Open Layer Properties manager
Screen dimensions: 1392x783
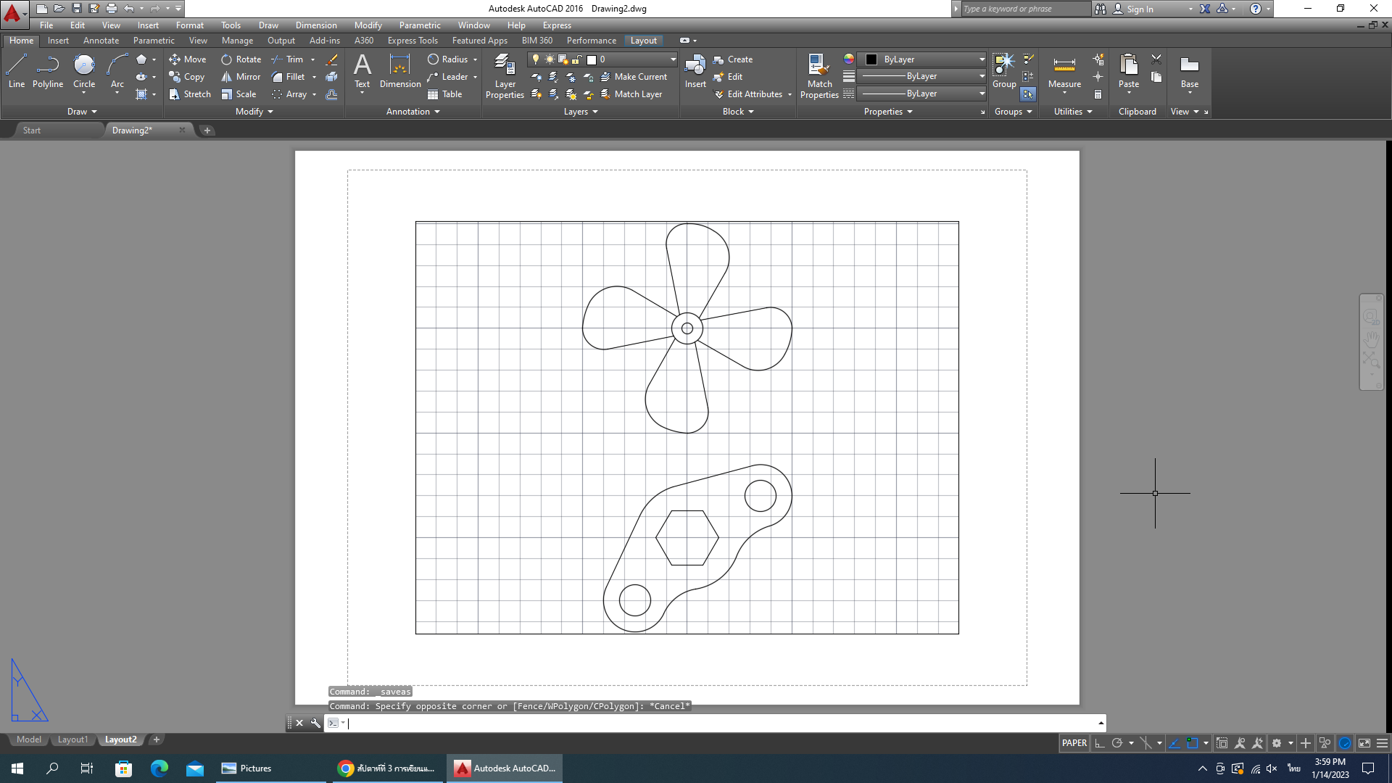pos(505,76)
